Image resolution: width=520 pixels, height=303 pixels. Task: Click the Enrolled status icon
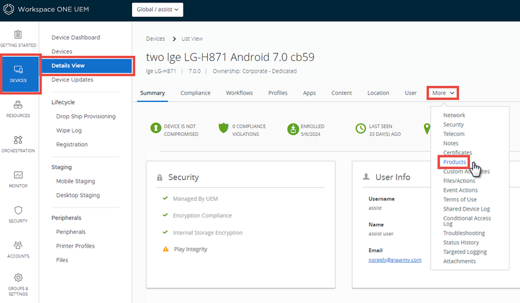[293, 129]
